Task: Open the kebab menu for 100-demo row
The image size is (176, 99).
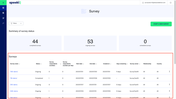Action: point(169,71)
